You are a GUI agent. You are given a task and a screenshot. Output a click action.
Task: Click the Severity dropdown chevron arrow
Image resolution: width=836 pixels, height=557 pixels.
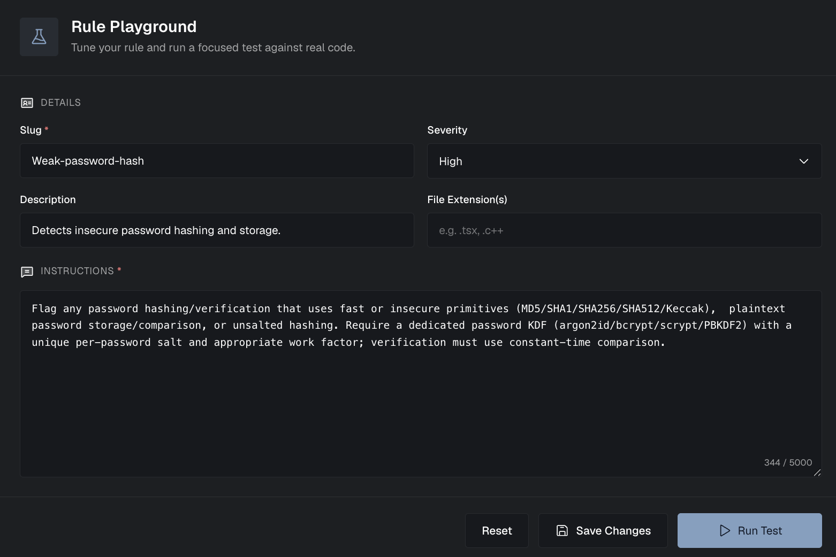tap(803, 161)
